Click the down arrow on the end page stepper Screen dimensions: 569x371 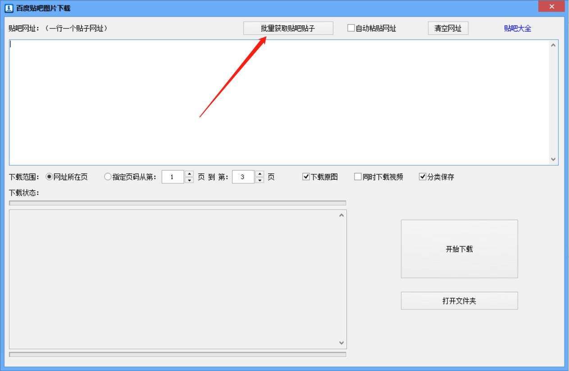[x=260, y=179]
